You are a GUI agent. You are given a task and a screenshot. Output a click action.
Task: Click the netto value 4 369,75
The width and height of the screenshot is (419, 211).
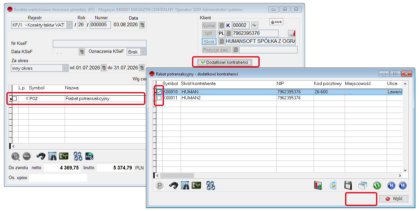(62, 168)
